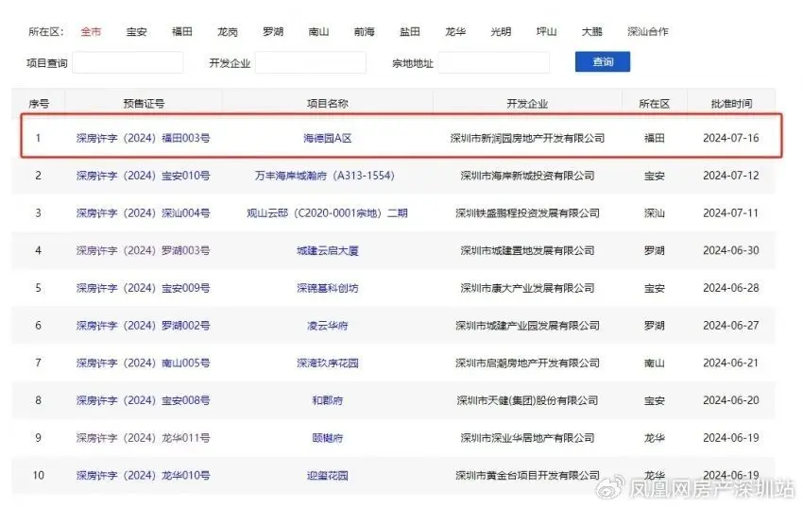Select the 全市 district filter
The width and height of the screenshot is (803, 507).
coord(91,32)
